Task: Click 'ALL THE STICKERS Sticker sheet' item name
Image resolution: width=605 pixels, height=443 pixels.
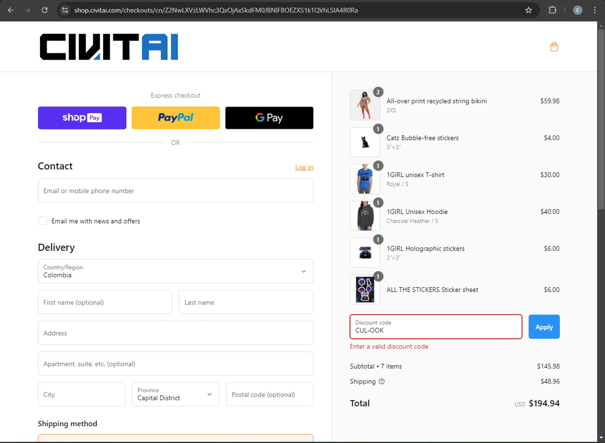Action: pos(432,290)
